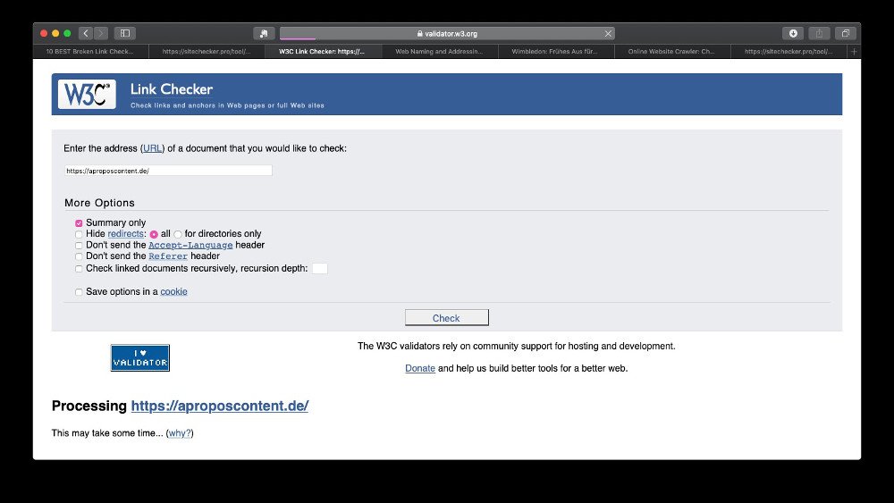The height and width of the screenshot is (503, 894).
Task: Click the W3C logo
Action: (x=87, y=94)
